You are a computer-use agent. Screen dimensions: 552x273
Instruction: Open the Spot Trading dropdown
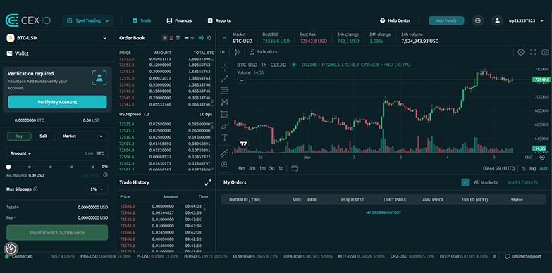(x=88, y=20)
